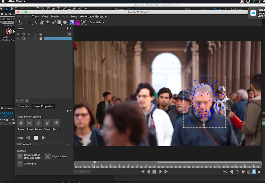Toggle Show grid in Surface section
Screen dimensions: 265x183
click(20, 164)
